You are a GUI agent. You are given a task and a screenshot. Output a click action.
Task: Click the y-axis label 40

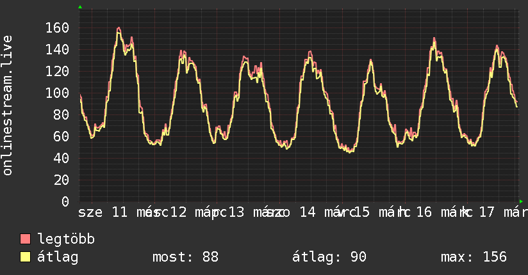[x=62, y=159]
